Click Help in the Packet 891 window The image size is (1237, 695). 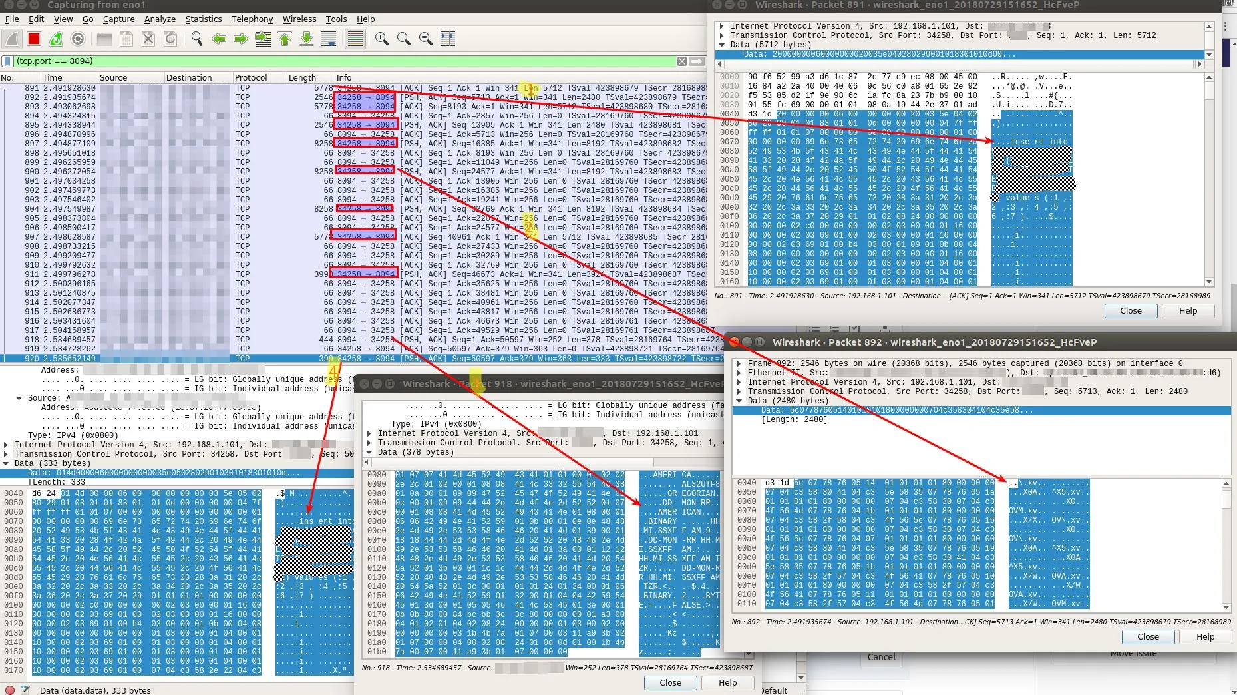(1188, 311)
